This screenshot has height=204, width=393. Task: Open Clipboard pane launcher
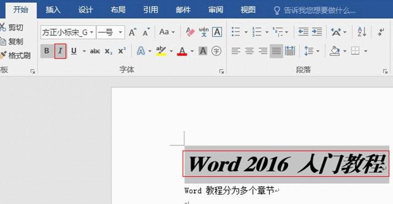(x=32, y=72)
